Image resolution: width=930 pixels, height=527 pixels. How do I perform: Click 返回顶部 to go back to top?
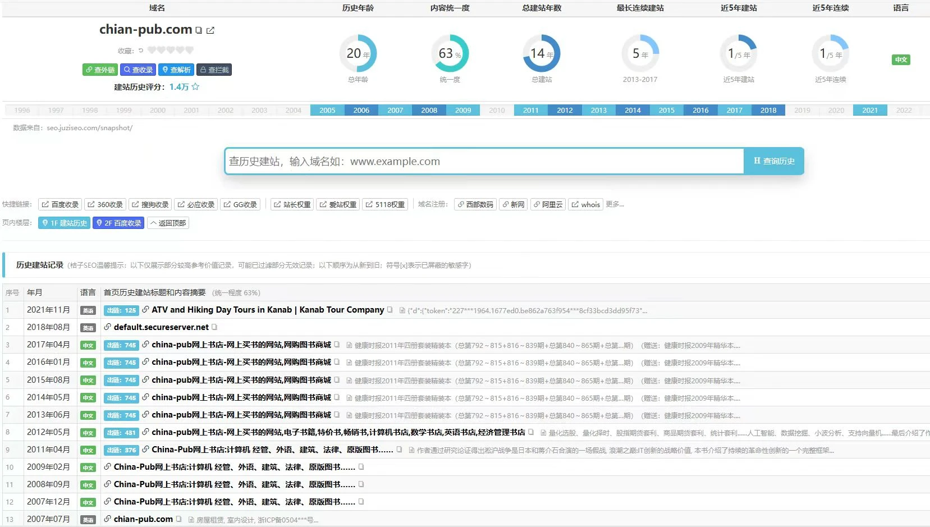coord(168,223)
